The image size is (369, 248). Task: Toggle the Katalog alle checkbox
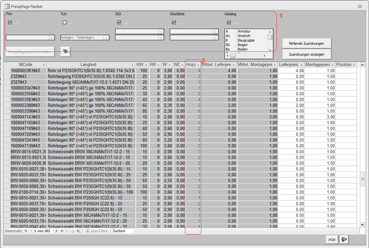(229, 22)
